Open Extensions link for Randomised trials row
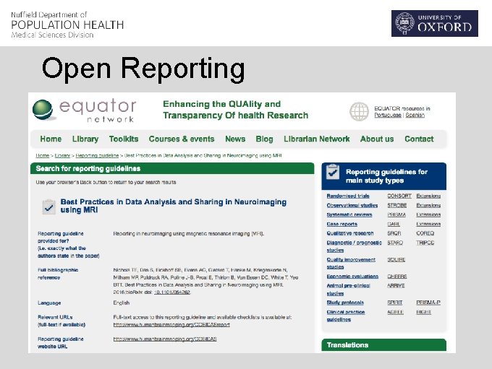Viewport: 492px width, 369px height. [x=428, y=196]
